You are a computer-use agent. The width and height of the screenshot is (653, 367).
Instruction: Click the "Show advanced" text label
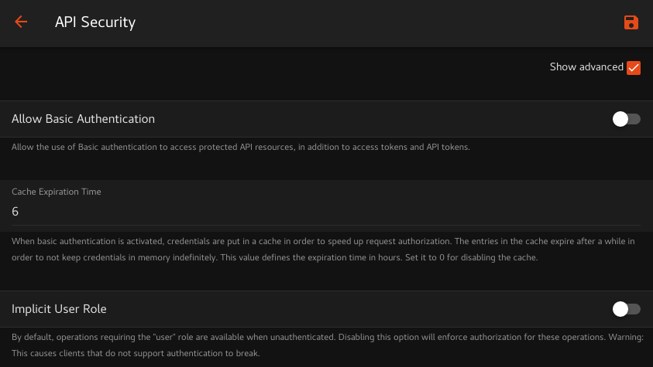coord(586,67)
